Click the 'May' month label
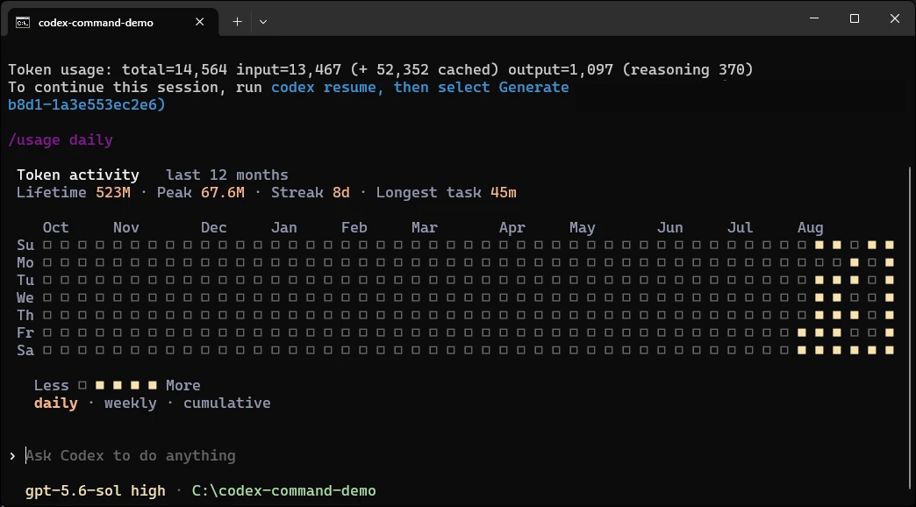 [583, 228]
